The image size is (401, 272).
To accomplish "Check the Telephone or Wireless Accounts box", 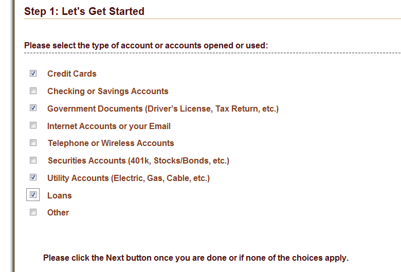I will pos(33,143).
